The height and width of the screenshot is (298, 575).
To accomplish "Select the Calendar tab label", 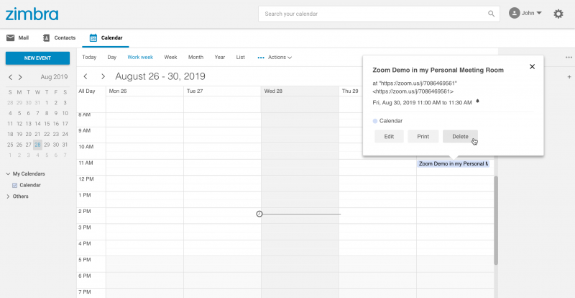I will pyautogui.click(x=112, y=38).
